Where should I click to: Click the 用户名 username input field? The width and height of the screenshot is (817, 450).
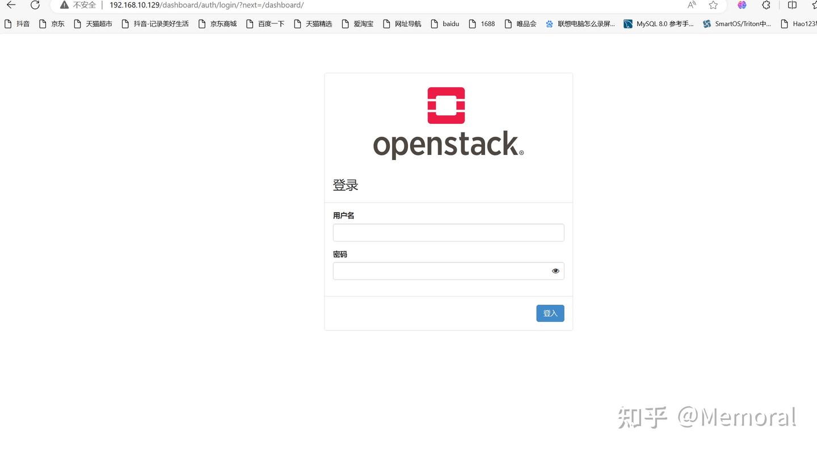[x=448, y=232]
